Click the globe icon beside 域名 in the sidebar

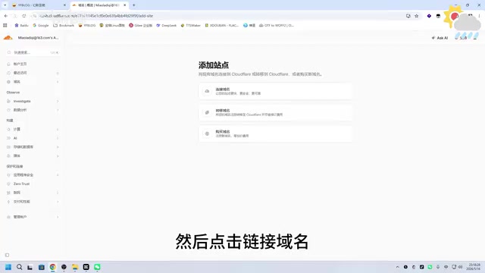point(8,82)
